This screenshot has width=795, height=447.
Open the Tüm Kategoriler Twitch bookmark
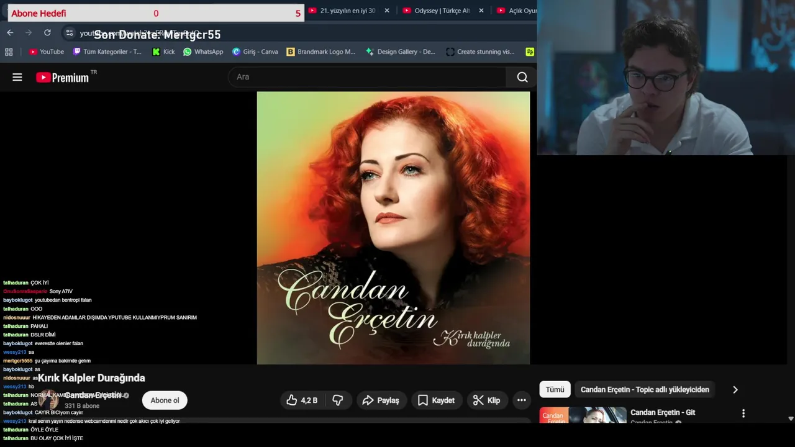click(x=107, y=52)
